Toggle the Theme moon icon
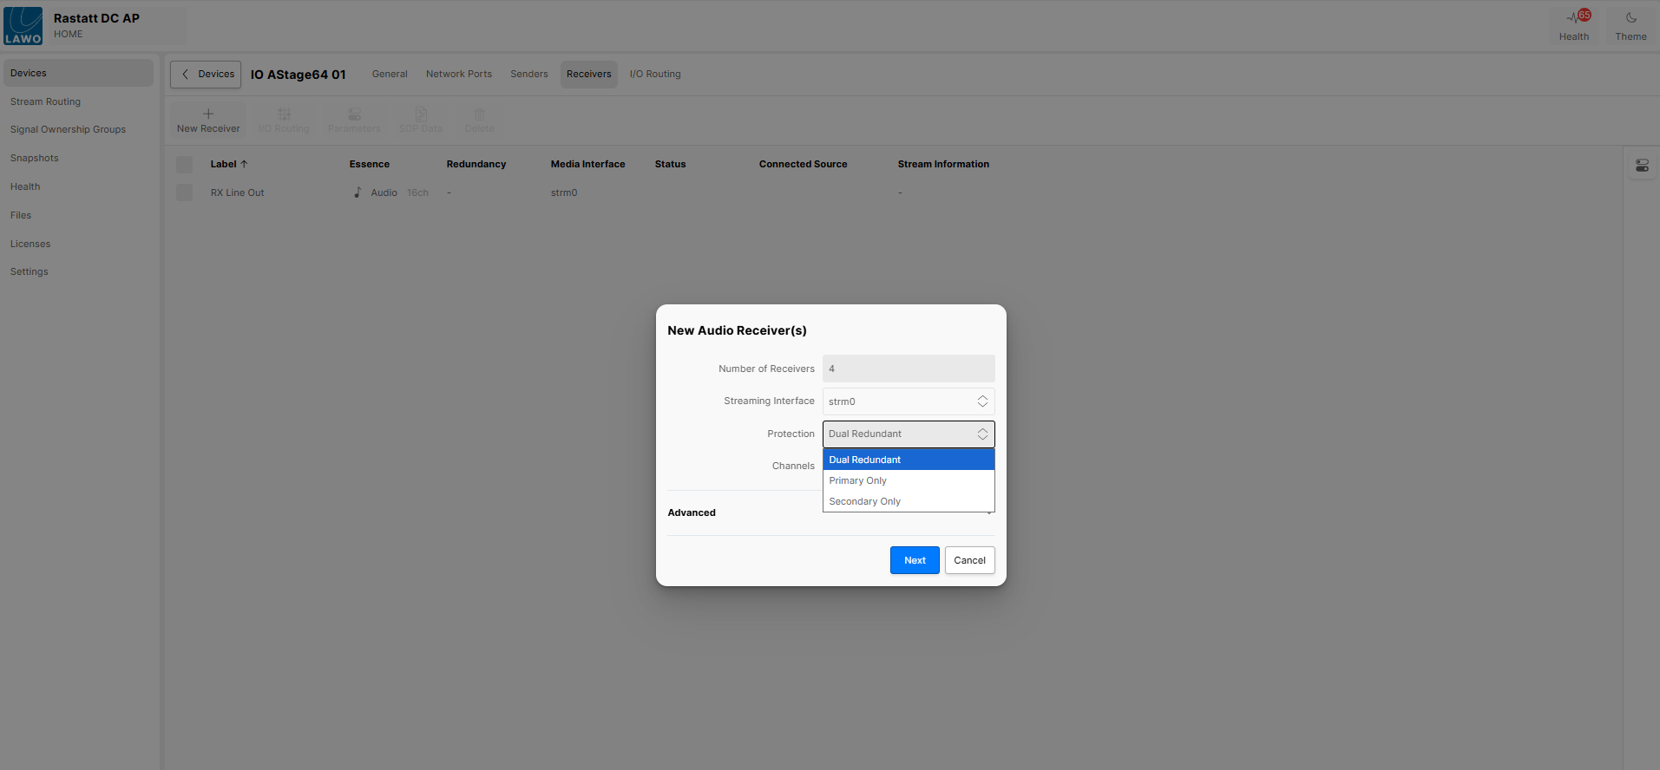 tap(1630, 18)
